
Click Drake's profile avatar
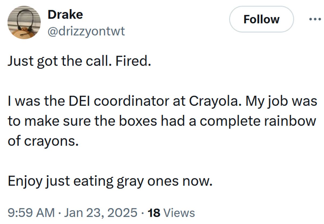tap(24, 22)
